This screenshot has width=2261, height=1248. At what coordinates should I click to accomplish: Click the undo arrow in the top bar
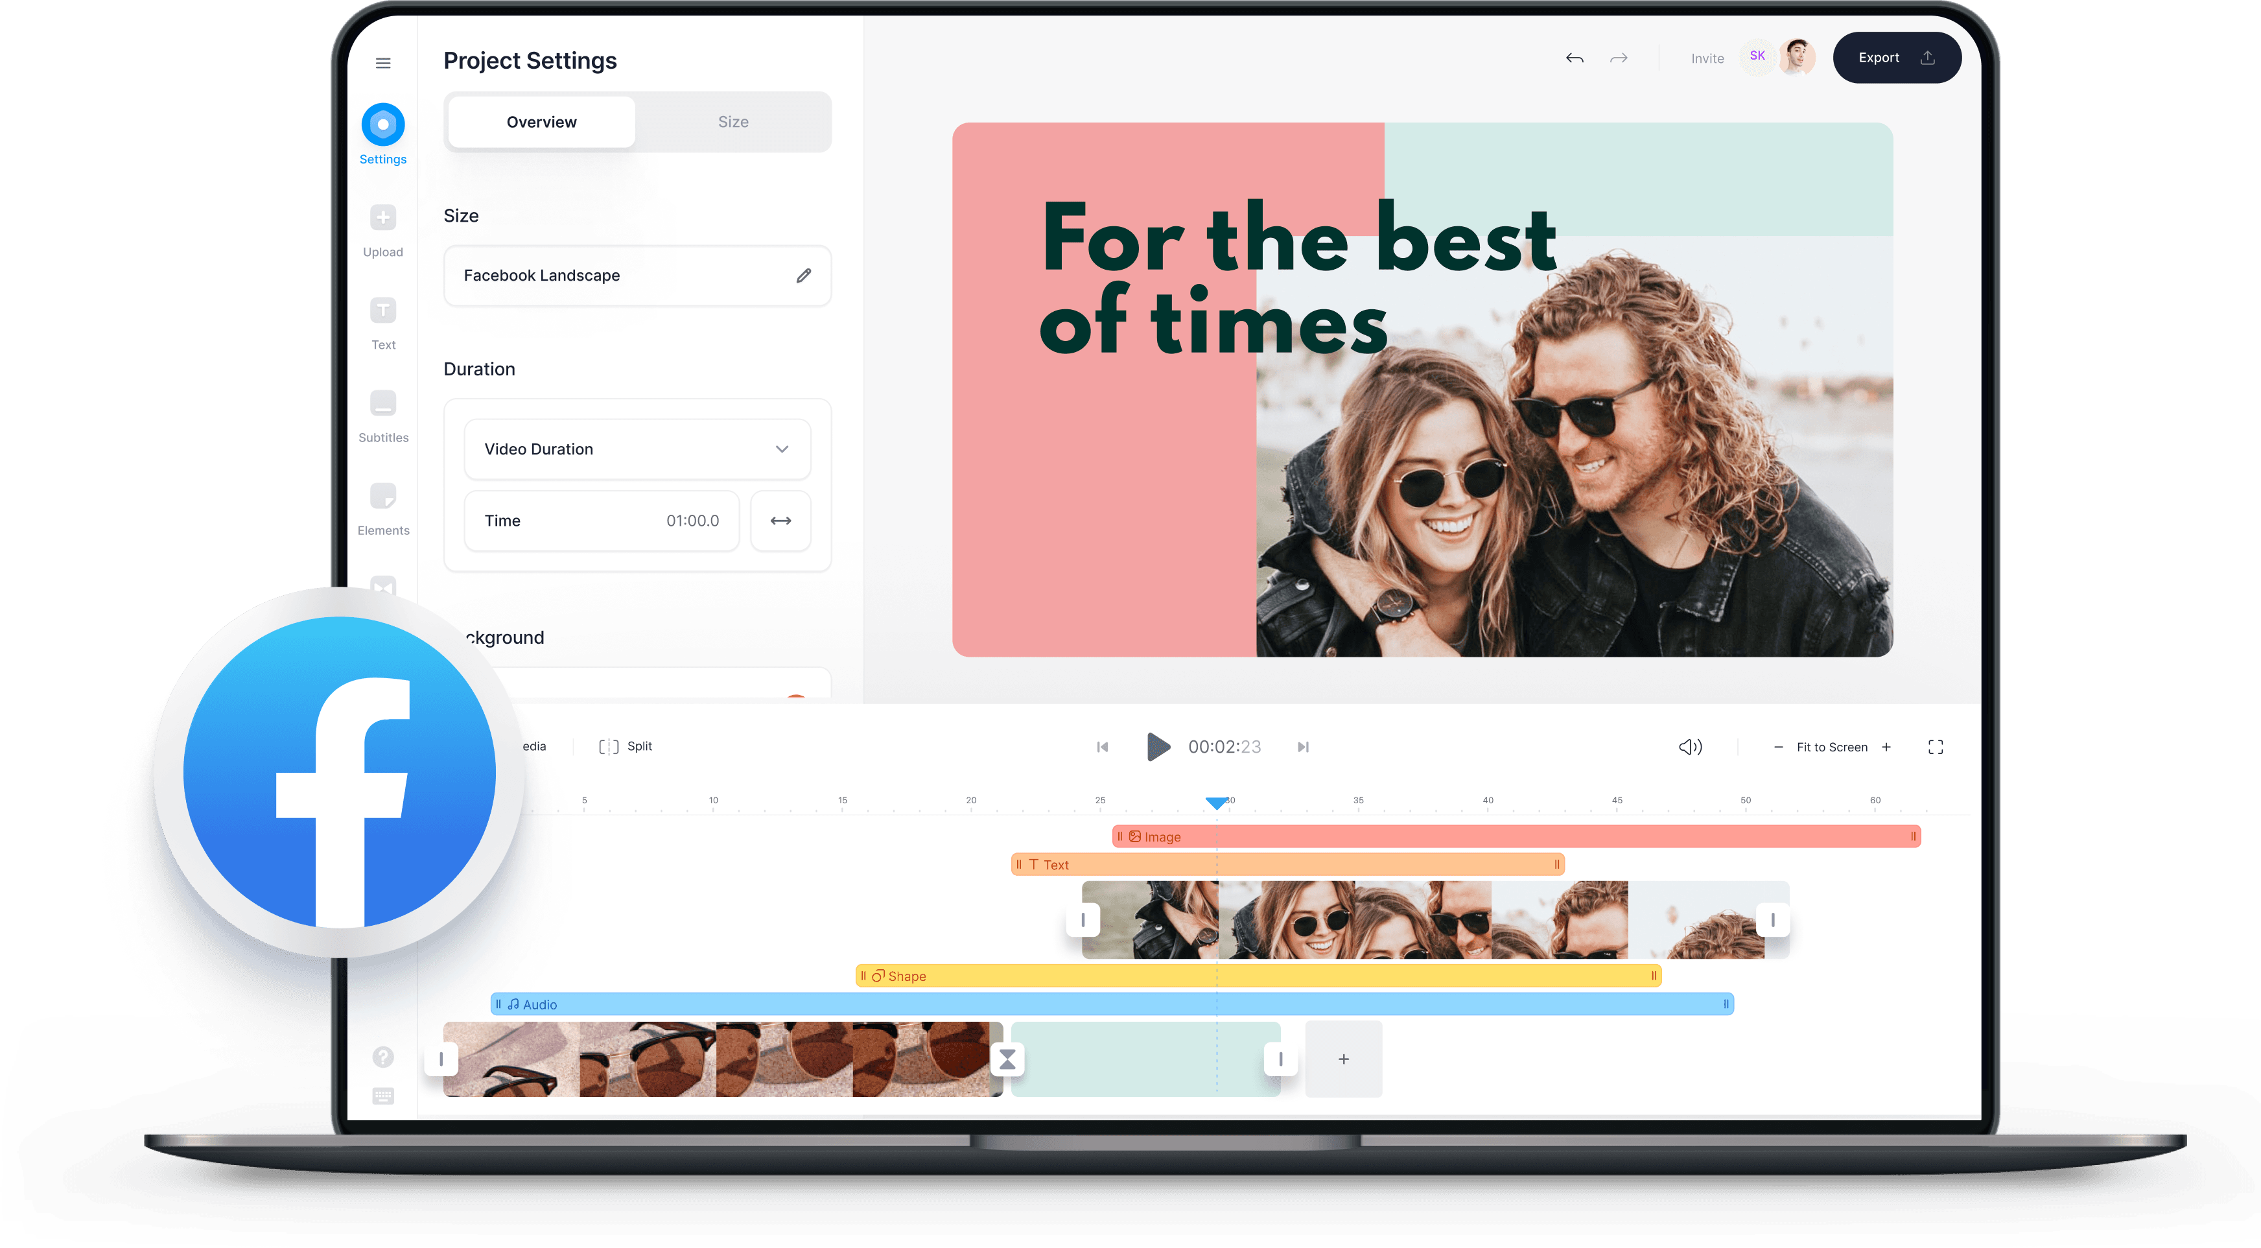tap(1575, 58)
